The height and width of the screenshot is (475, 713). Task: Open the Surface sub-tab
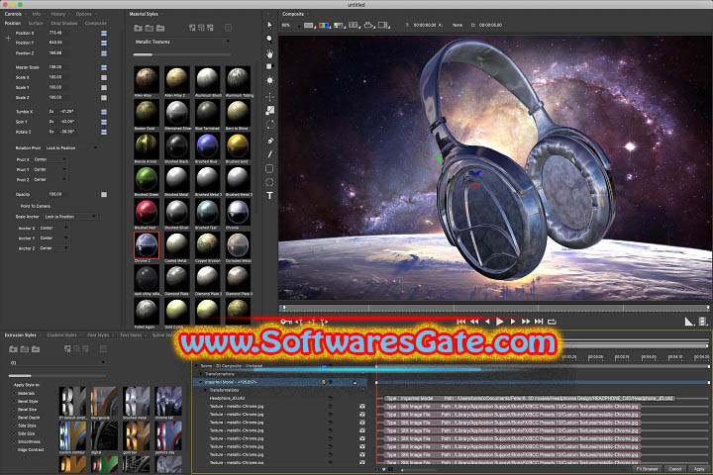click(x=36, y=23)
